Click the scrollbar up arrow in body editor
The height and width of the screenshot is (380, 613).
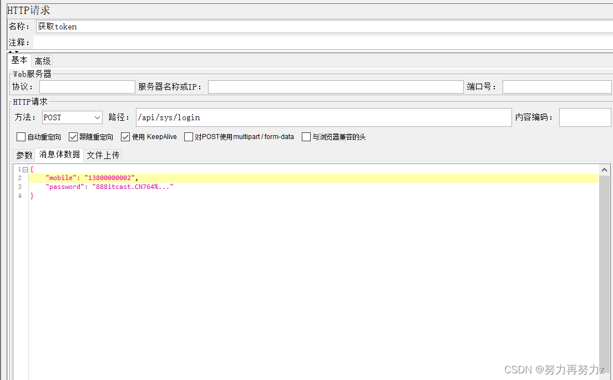[x=604, y=169]
